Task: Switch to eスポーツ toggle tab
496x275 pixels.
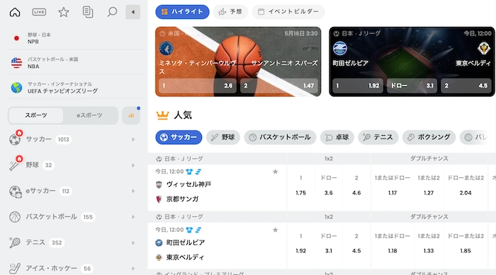Action: (89, 115)
